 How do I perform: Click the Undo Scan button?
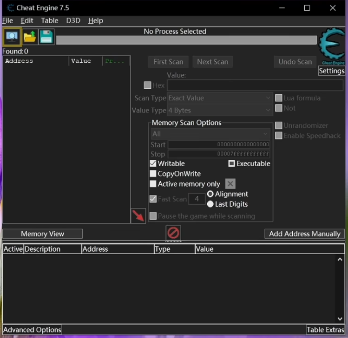coord(295,62)
